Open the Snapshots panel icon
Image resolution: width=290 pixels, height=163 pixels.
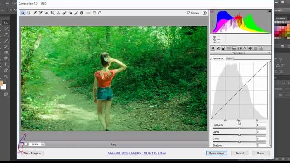261,48
